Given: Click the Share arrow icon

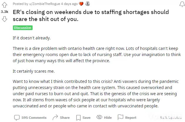Looking at the screenshot, I should 55,117.
